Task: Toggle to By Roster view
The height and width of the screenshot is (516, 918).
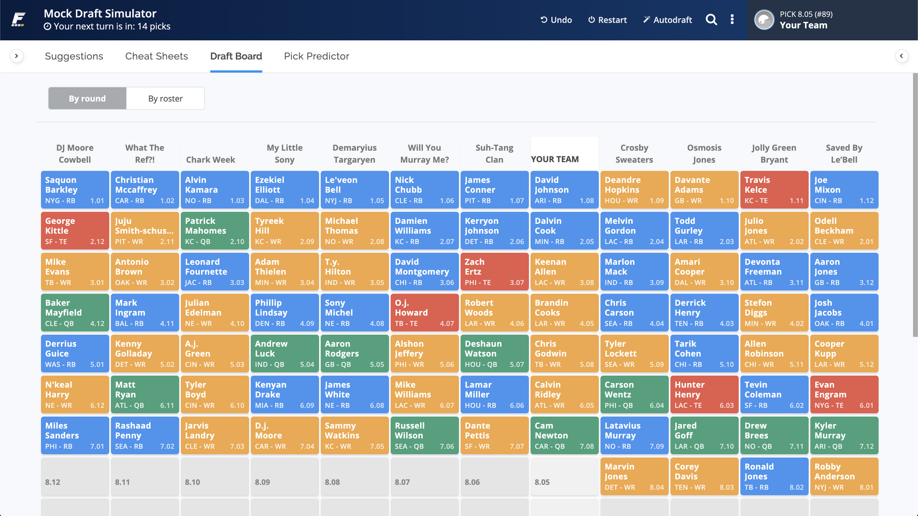Action: [x=165, y=98]
